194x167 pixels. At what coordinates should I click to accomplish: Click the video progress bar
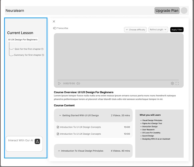(x=118, y=80)
